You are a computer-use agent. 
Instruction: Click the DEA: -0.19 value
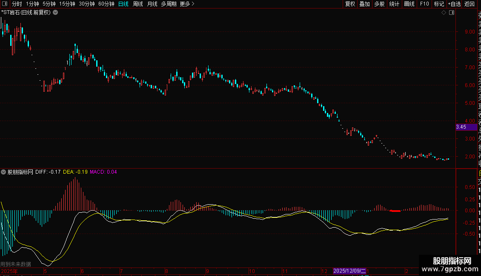coord(75,172)
